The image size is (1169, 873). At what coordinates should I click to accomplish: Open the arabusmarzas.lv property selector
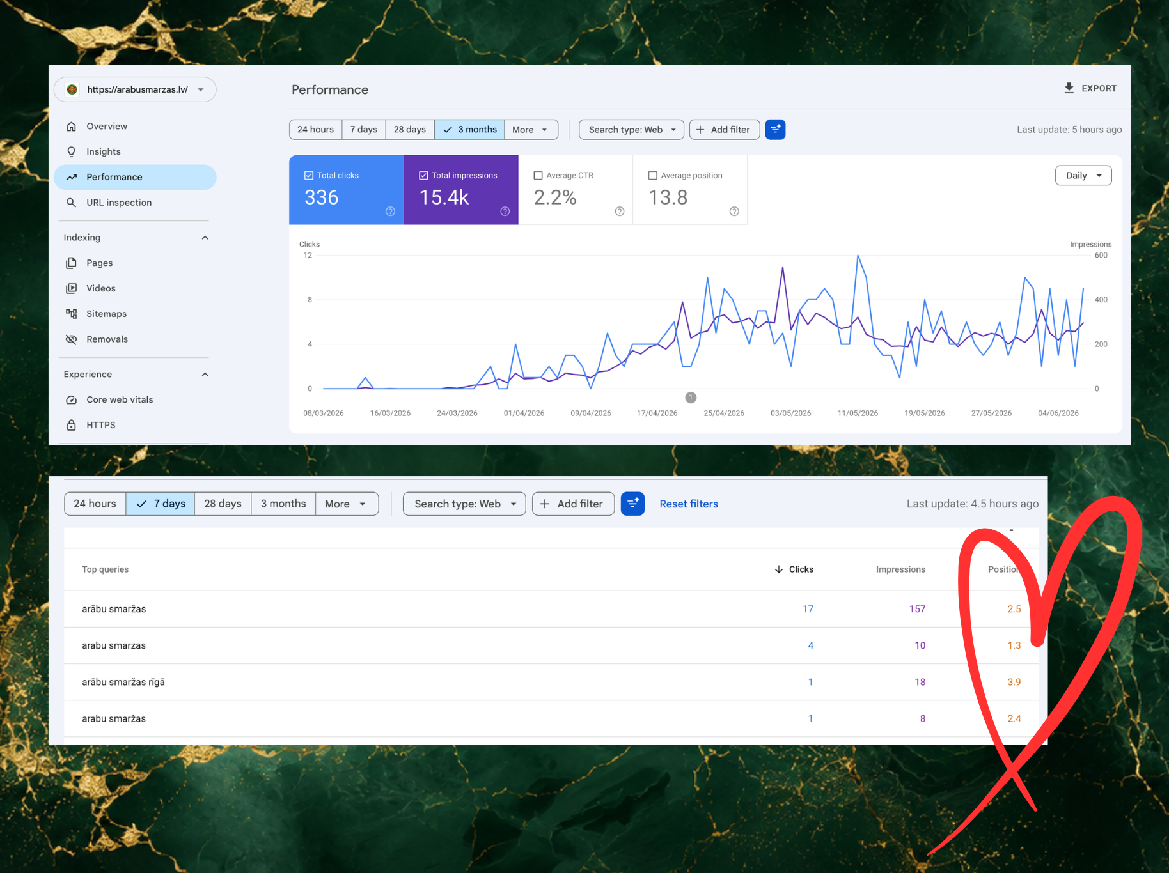click(135, 89)
